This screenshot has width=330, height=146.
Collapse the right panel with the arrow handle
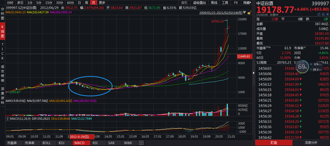253,73
